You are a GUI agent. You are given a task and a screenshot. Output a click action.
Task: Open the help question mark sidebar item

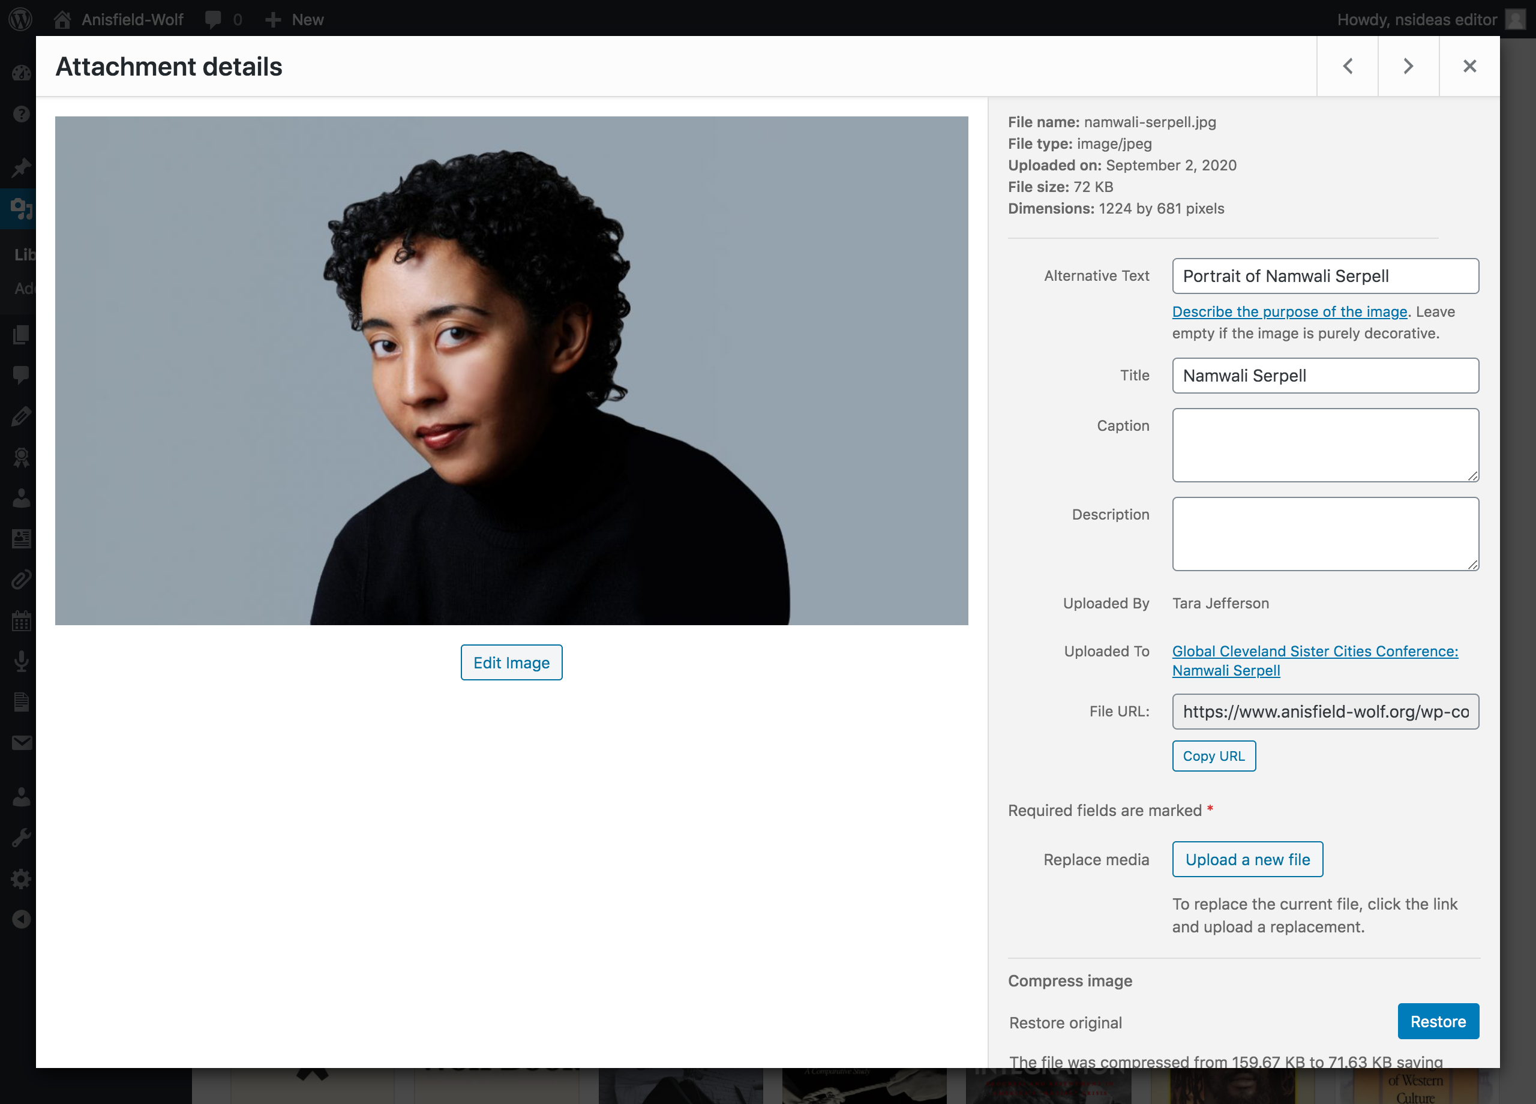pyautogui.click(x=21, y=114)
